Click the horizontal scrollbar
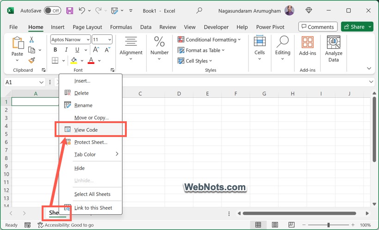Image resolution: width=379 pixels, height=230 pixels. [299, 213]
